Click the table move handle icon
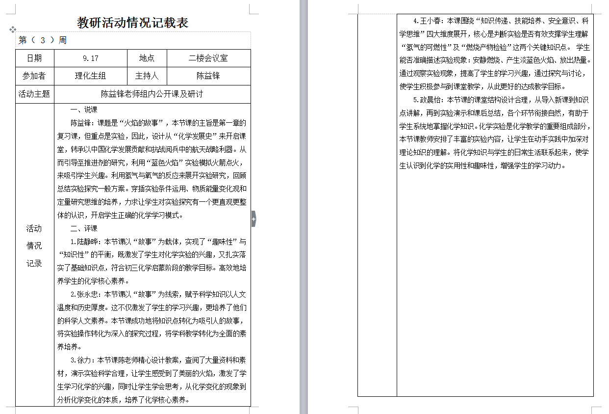Viewport: 609px width, 414px height. [x=13, y=30]
